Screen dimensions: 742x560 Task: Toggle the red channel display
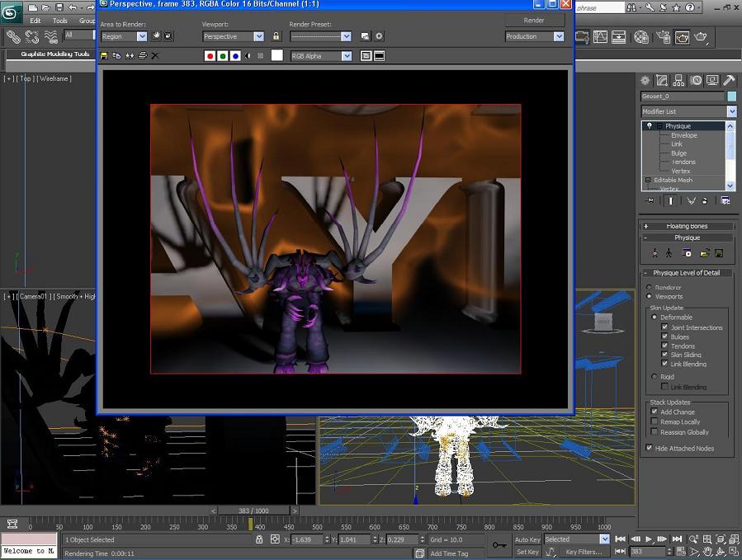[210, 56]
